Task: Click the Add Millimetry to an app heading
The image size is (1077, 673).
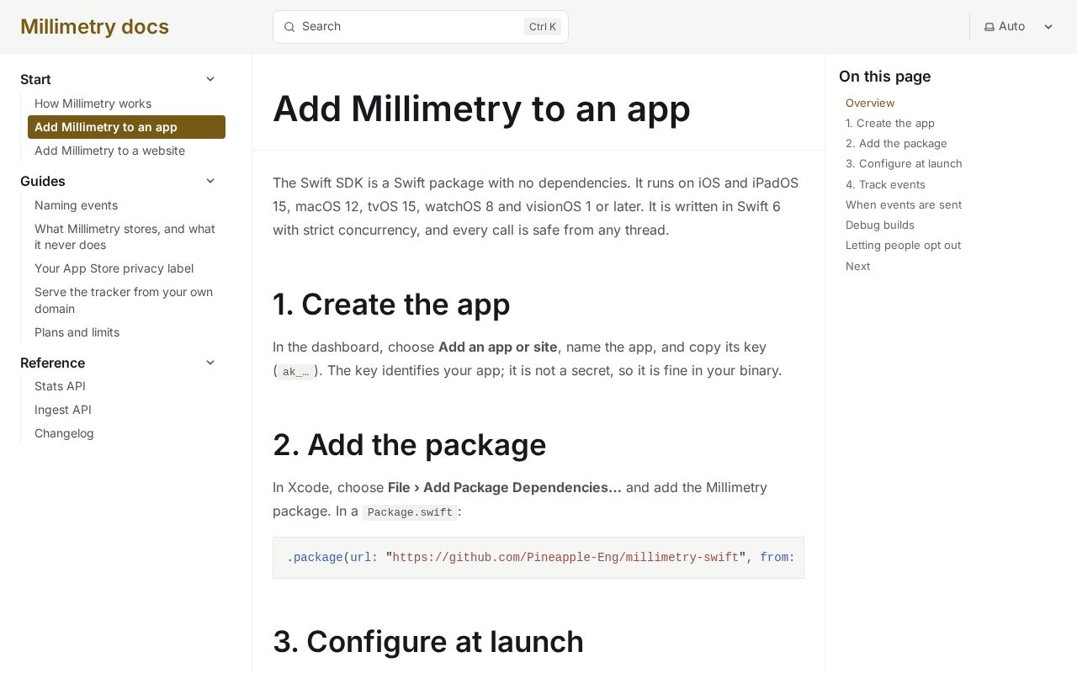Action: 481,109
